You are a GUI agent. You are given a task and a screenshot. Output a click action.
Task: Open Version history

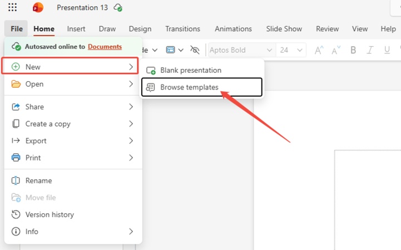click(x=49, y=214)
